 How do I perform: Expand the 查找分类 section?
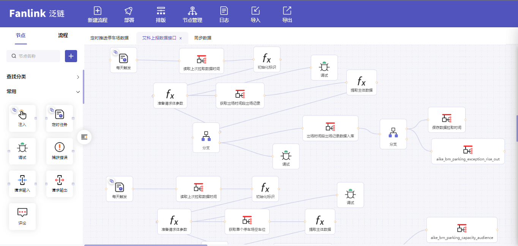click(78, 77)
